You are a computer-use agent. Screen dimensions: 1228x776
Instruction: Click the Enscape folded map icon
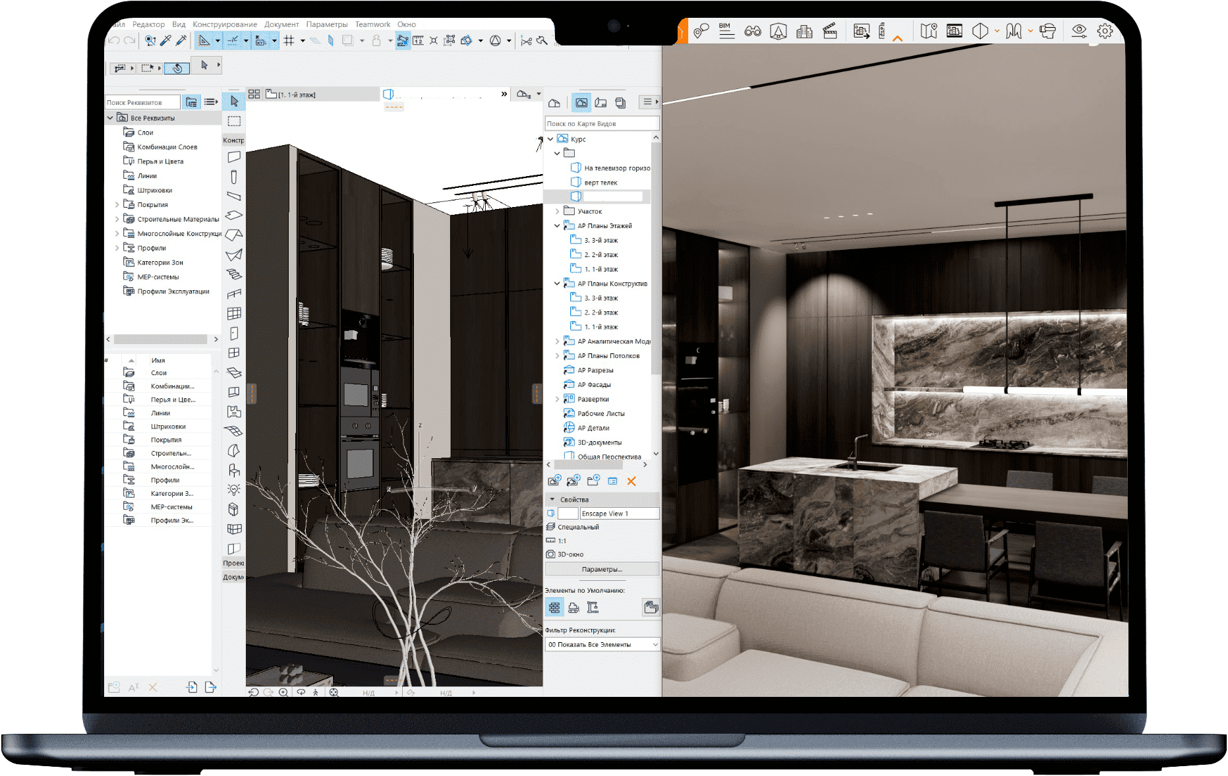click(929, 31)
